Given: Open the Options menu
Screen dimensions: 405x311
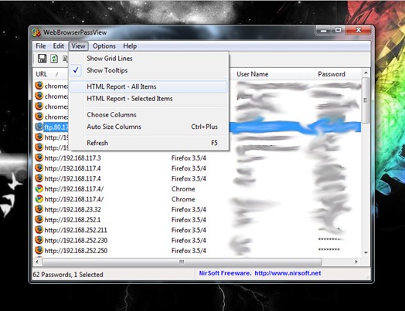Looking at the screenshot, I should (104, 46).
